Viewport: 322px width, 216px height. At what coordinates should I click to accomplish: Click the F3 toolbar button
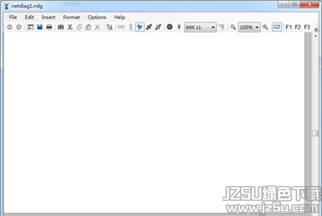pos(307,27)
